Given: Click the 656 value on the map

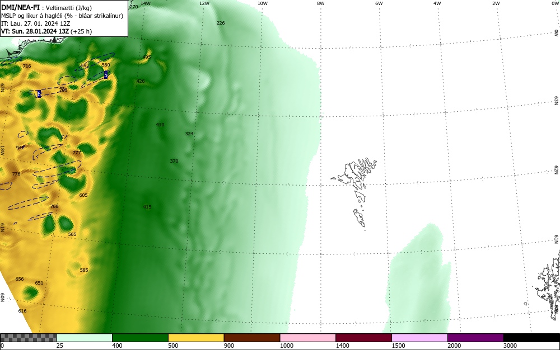Looking at the screenshot, I should click(x=19, y=279).
